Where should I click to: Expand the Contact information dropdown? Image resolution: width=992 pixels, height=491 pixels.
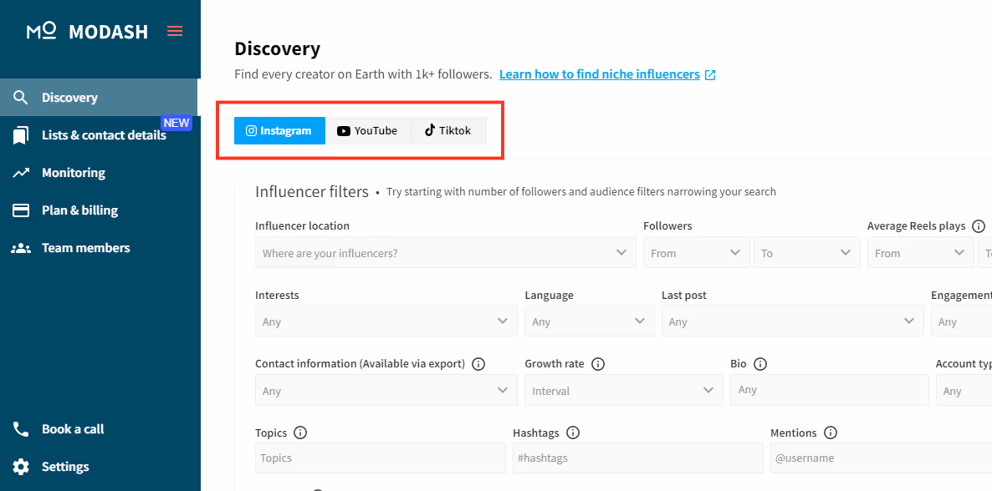[x=386, y=391]
